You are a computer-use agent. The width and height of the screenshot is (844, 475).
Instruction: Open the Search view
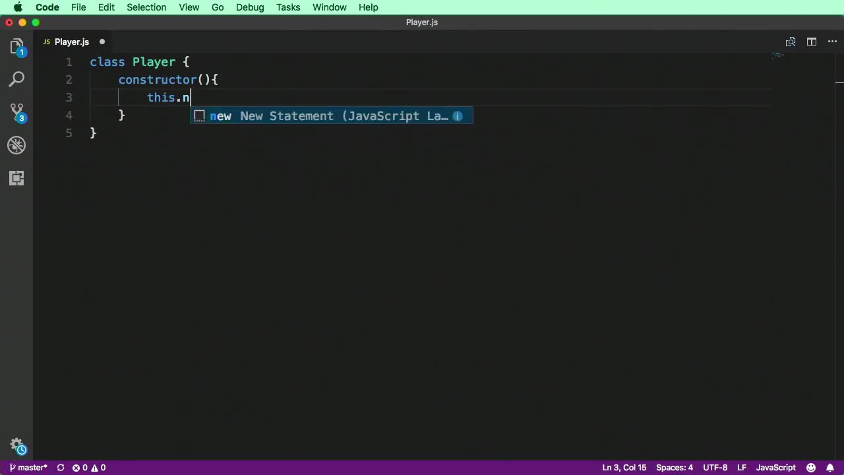coord(16,79)
